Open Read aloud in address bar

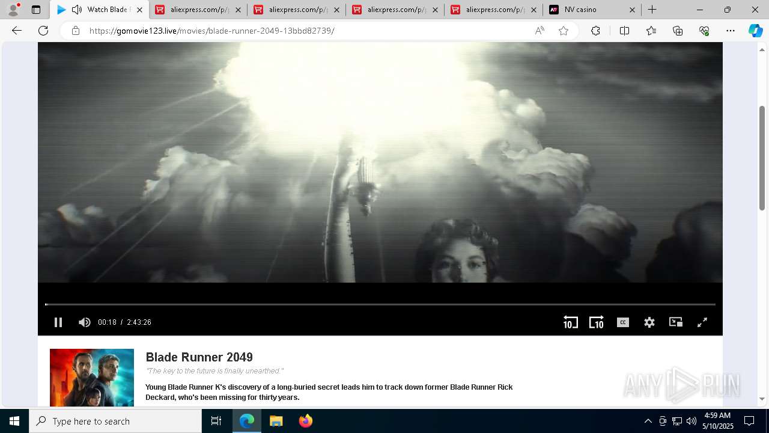tap(540, 31)
